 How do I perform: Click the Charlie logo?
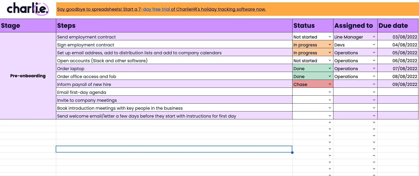(28, 9)
